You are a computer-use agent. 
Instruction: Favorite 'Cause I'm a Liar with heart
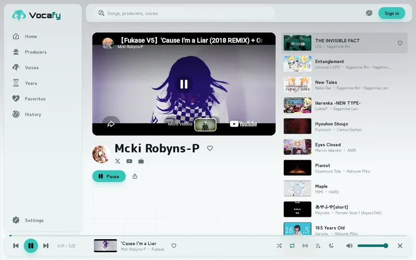point(174,245)
